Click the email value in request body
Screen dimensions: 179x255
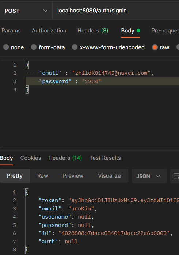pyautogui.click(x=111, y=73)
